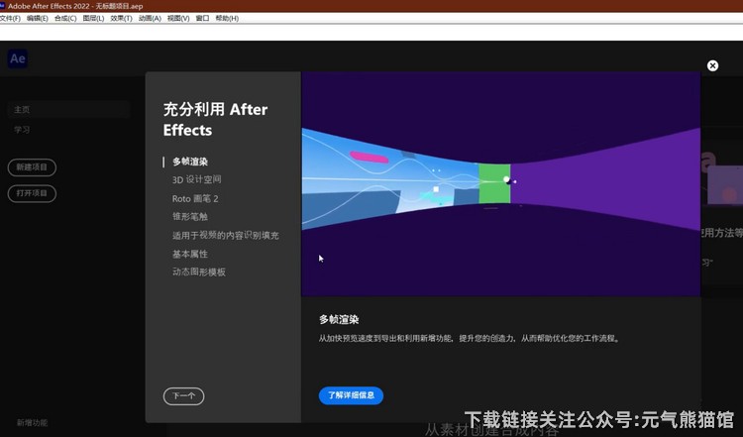Open the 编辑(E) menu

[38, 18]
